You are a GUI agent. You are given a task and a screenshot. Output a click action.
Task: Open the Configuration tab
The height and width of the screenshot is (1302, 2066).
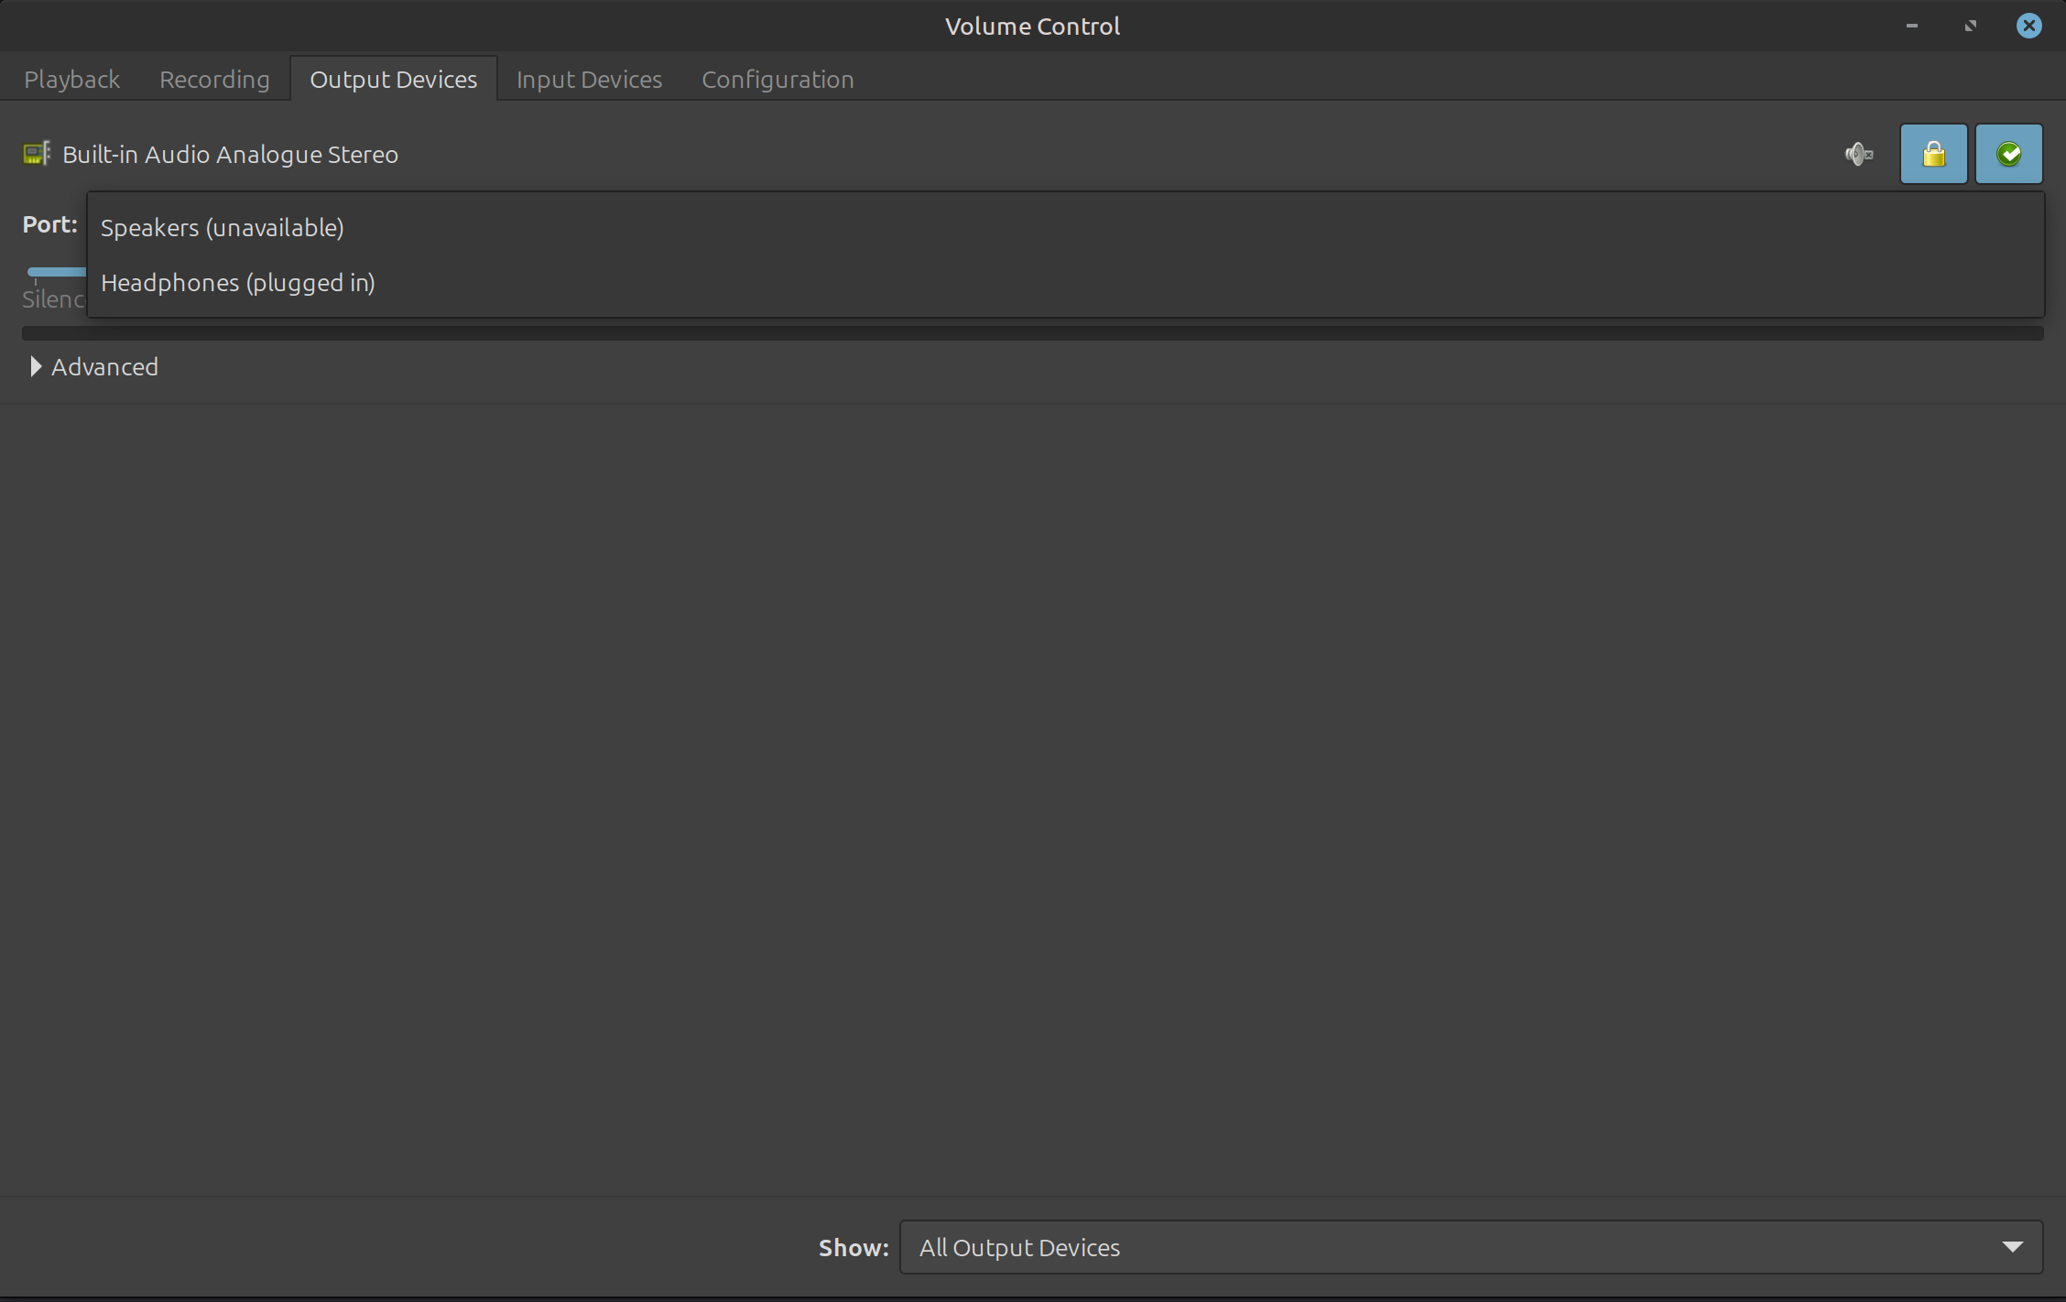tap(777, 80)
